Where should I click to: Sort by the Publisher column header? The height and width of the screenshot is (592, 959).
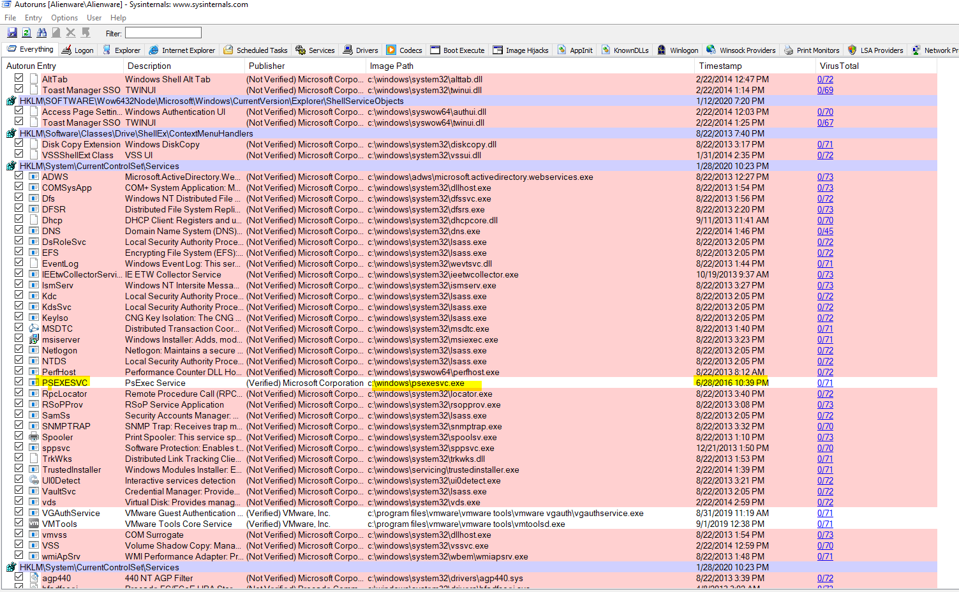pos(304,66)
